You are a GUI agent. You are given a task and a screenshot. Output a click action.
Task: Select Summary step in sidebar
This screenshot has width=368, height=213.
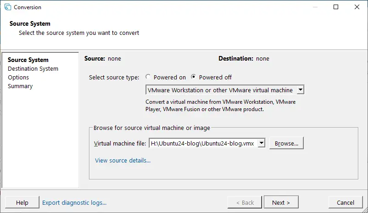coord(20,86)
